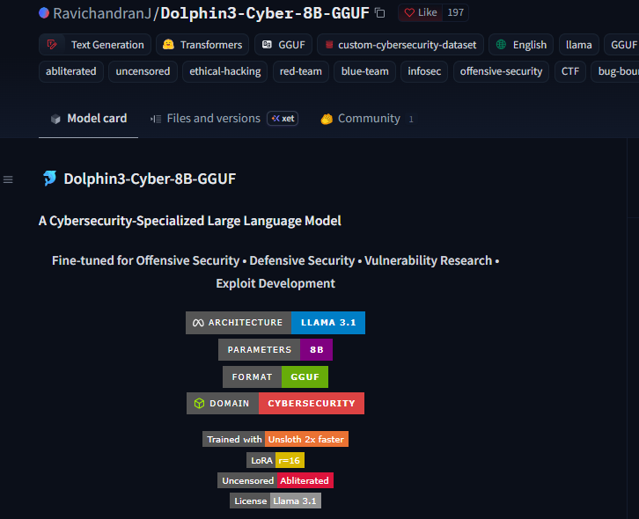This screenshot has width=639, height=519.
Task: Click the Parameters 8B badge
Action: (x=275, y=349)
